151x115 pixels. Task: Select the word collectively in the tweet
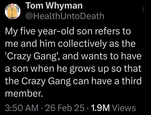[82, 44]
